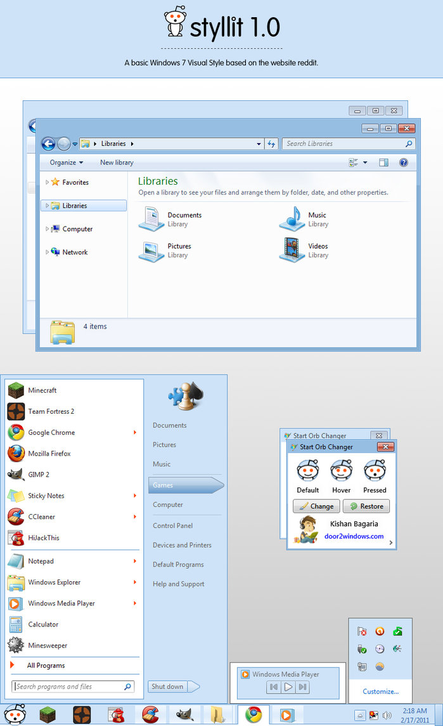
Task: Open the shutdown options arrow
Action: (194, 686)
